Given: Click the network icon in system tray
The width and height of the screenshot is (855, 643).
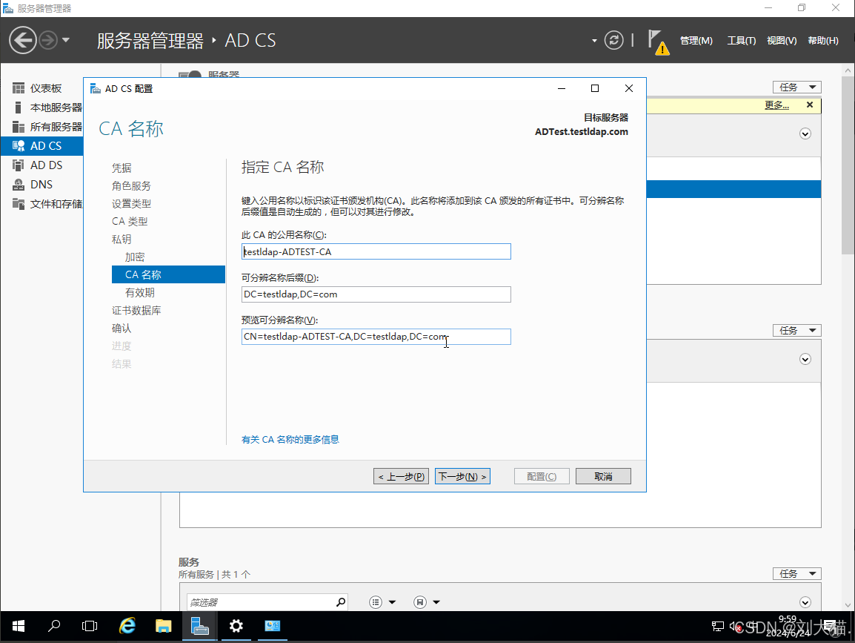Looking at the screenshot, I should (718, 627).
